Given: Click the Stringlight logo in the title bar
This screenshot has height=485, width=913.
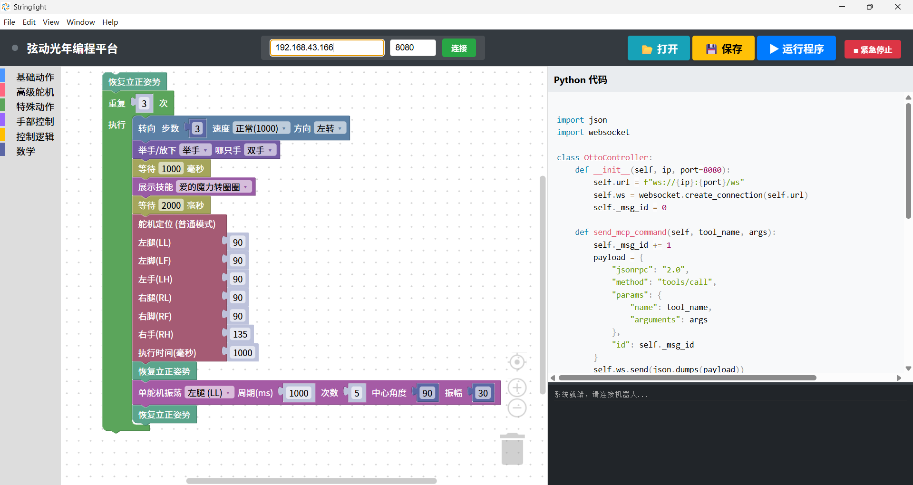Looking at the screenshot, I should [6, 7].
